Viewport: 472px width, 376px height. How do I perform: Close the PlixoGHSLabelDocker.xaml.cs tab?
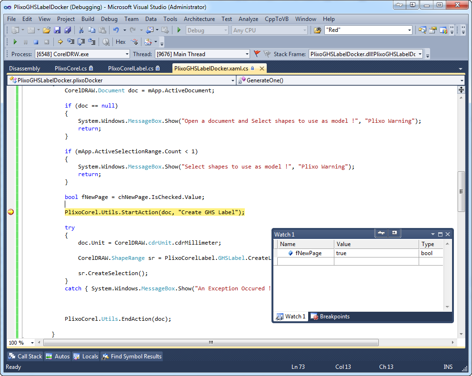(x=262, y=69)
